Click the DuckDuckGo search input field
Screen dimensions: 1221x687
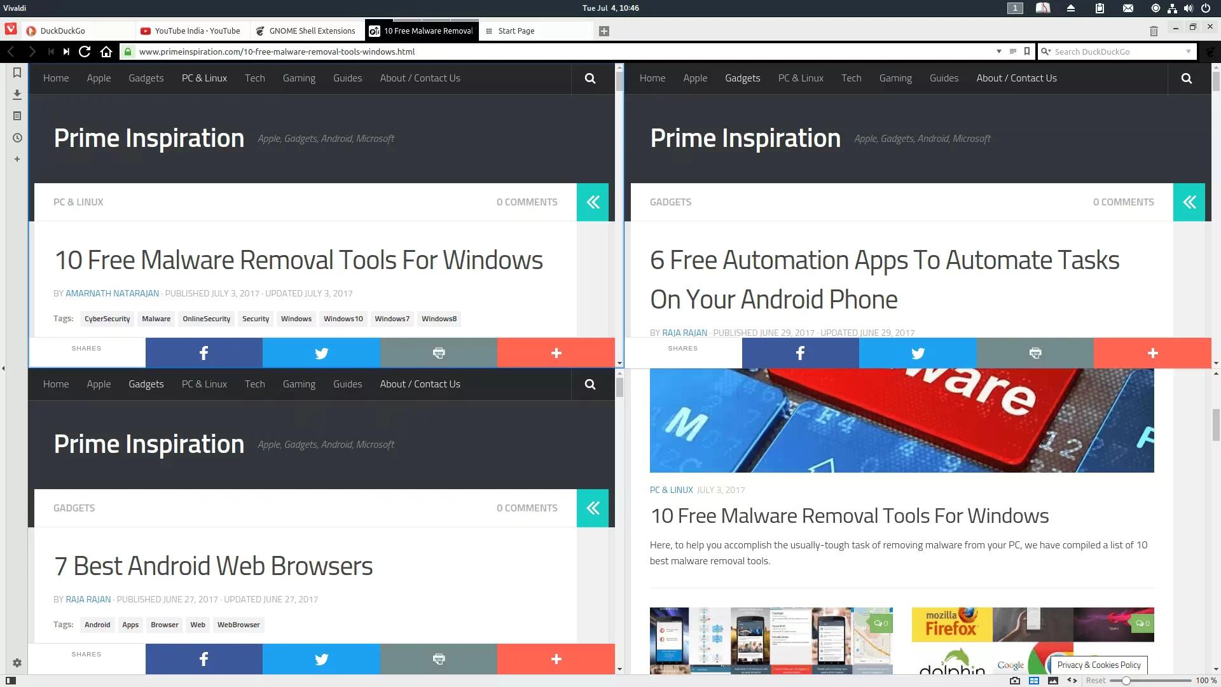point(1119,52)
